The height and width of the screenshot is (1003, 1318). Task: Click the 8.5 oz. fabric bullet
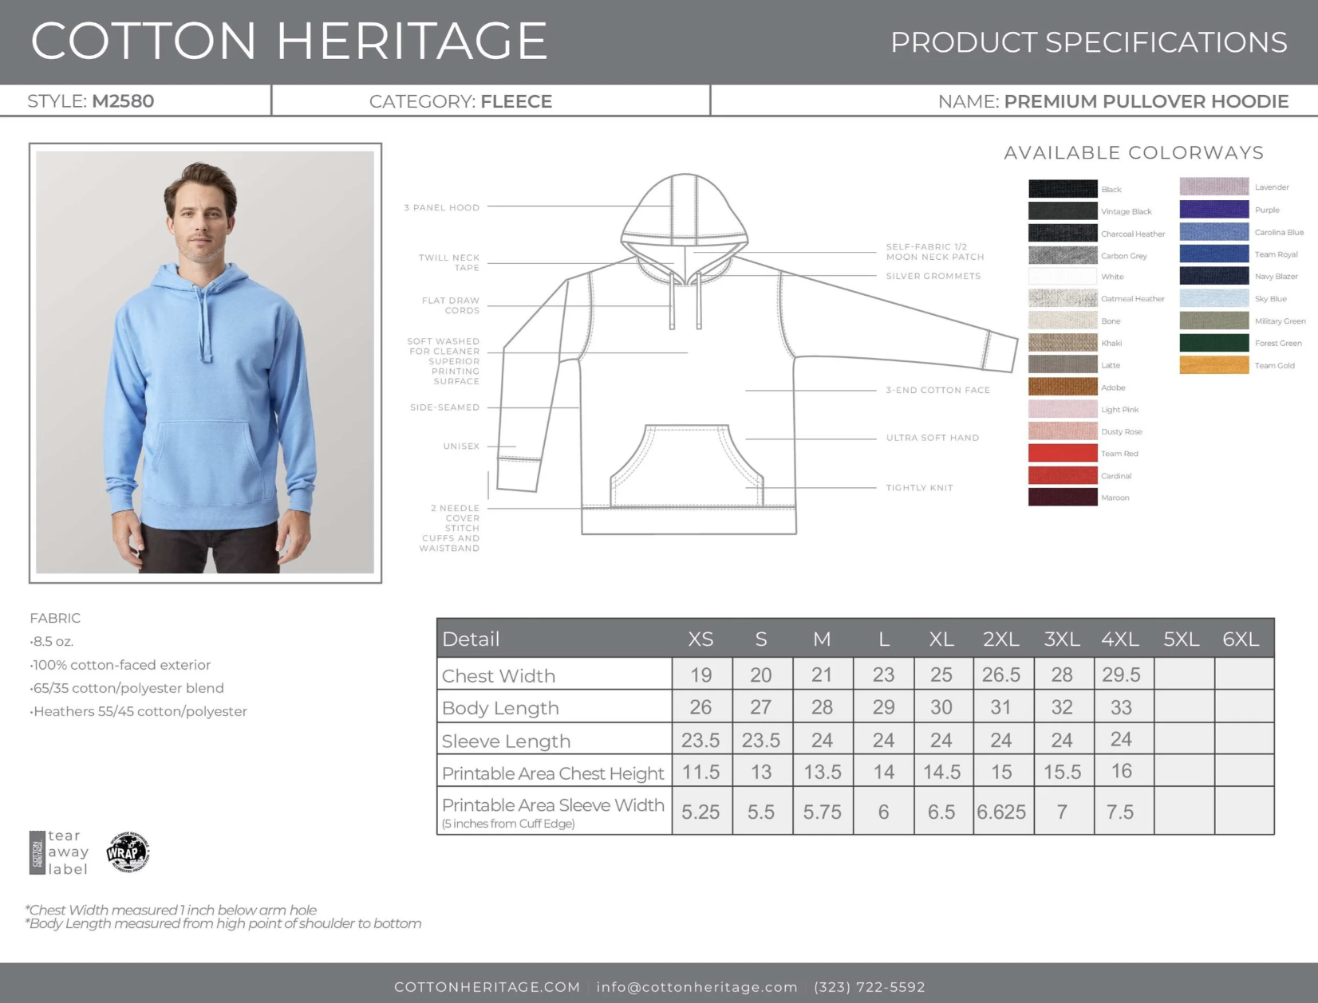tap(52, 641)
